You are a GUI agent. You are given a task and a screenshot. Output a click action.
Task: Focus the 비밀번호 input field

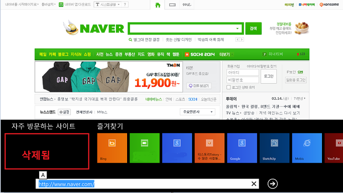(x=243, y=80)
